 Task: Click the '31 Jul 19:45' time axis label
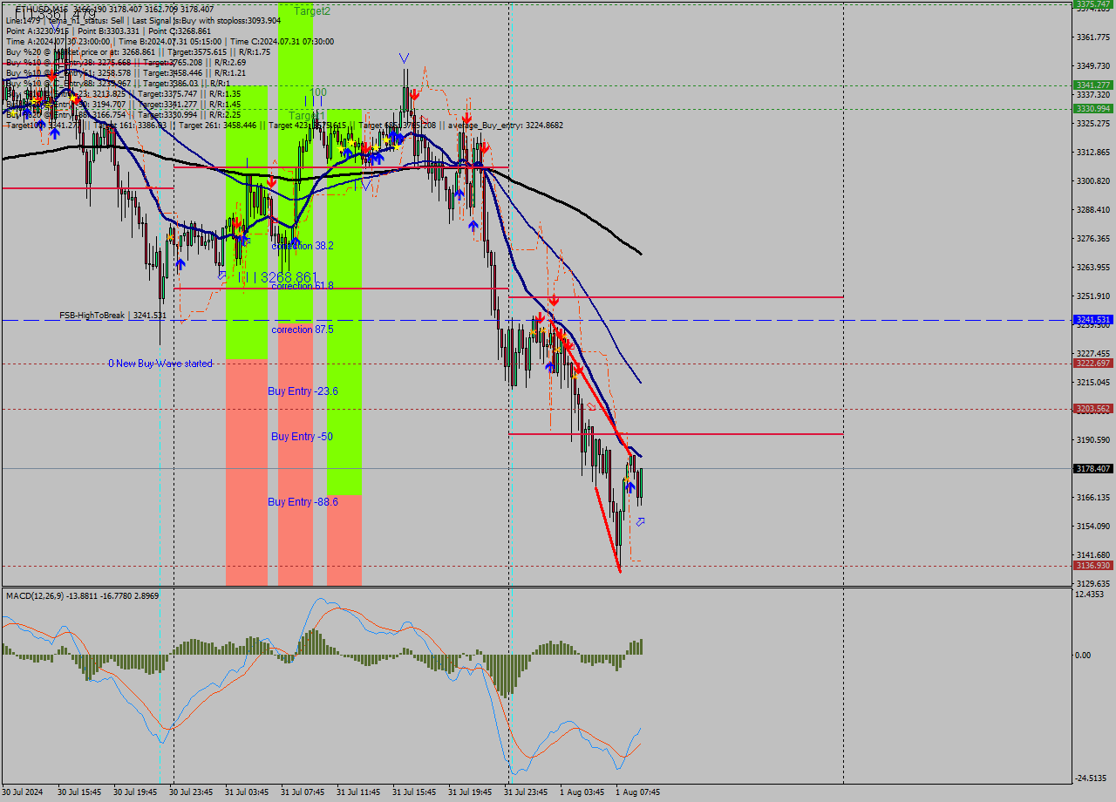(470, 792)
